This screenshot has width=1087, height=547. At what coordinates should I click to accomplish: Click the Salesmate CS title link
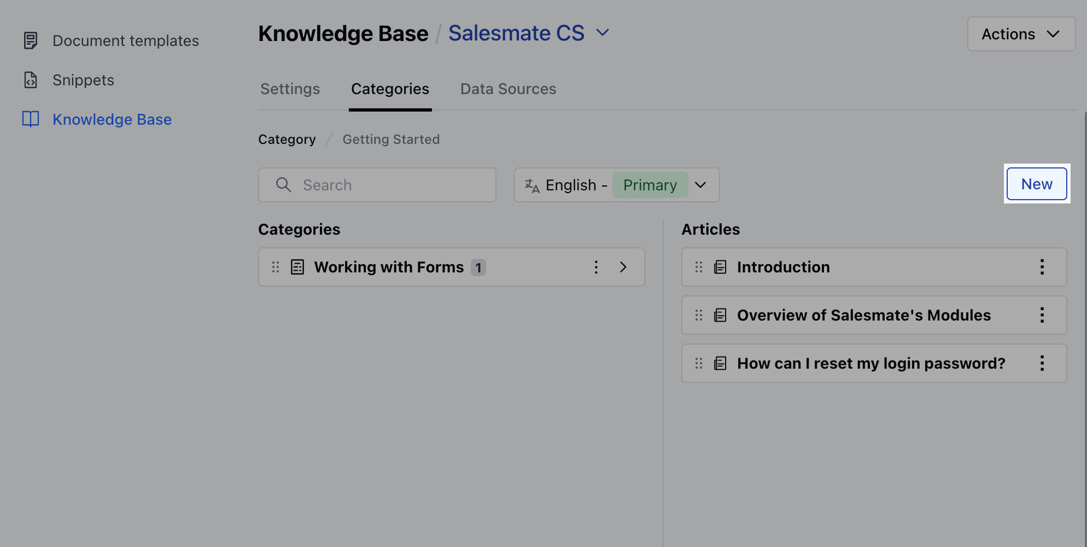click(x=517, y=33)
